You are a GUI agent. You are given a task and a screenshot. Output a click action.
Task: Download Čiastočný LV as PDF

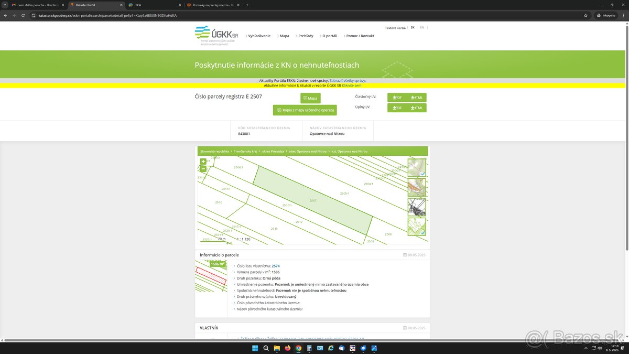click(397, 98)
